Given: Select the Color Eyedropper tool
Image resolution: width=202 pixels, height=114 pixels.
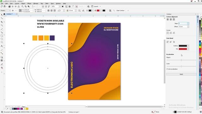Looking at the screenshot, I should (2, 65).
